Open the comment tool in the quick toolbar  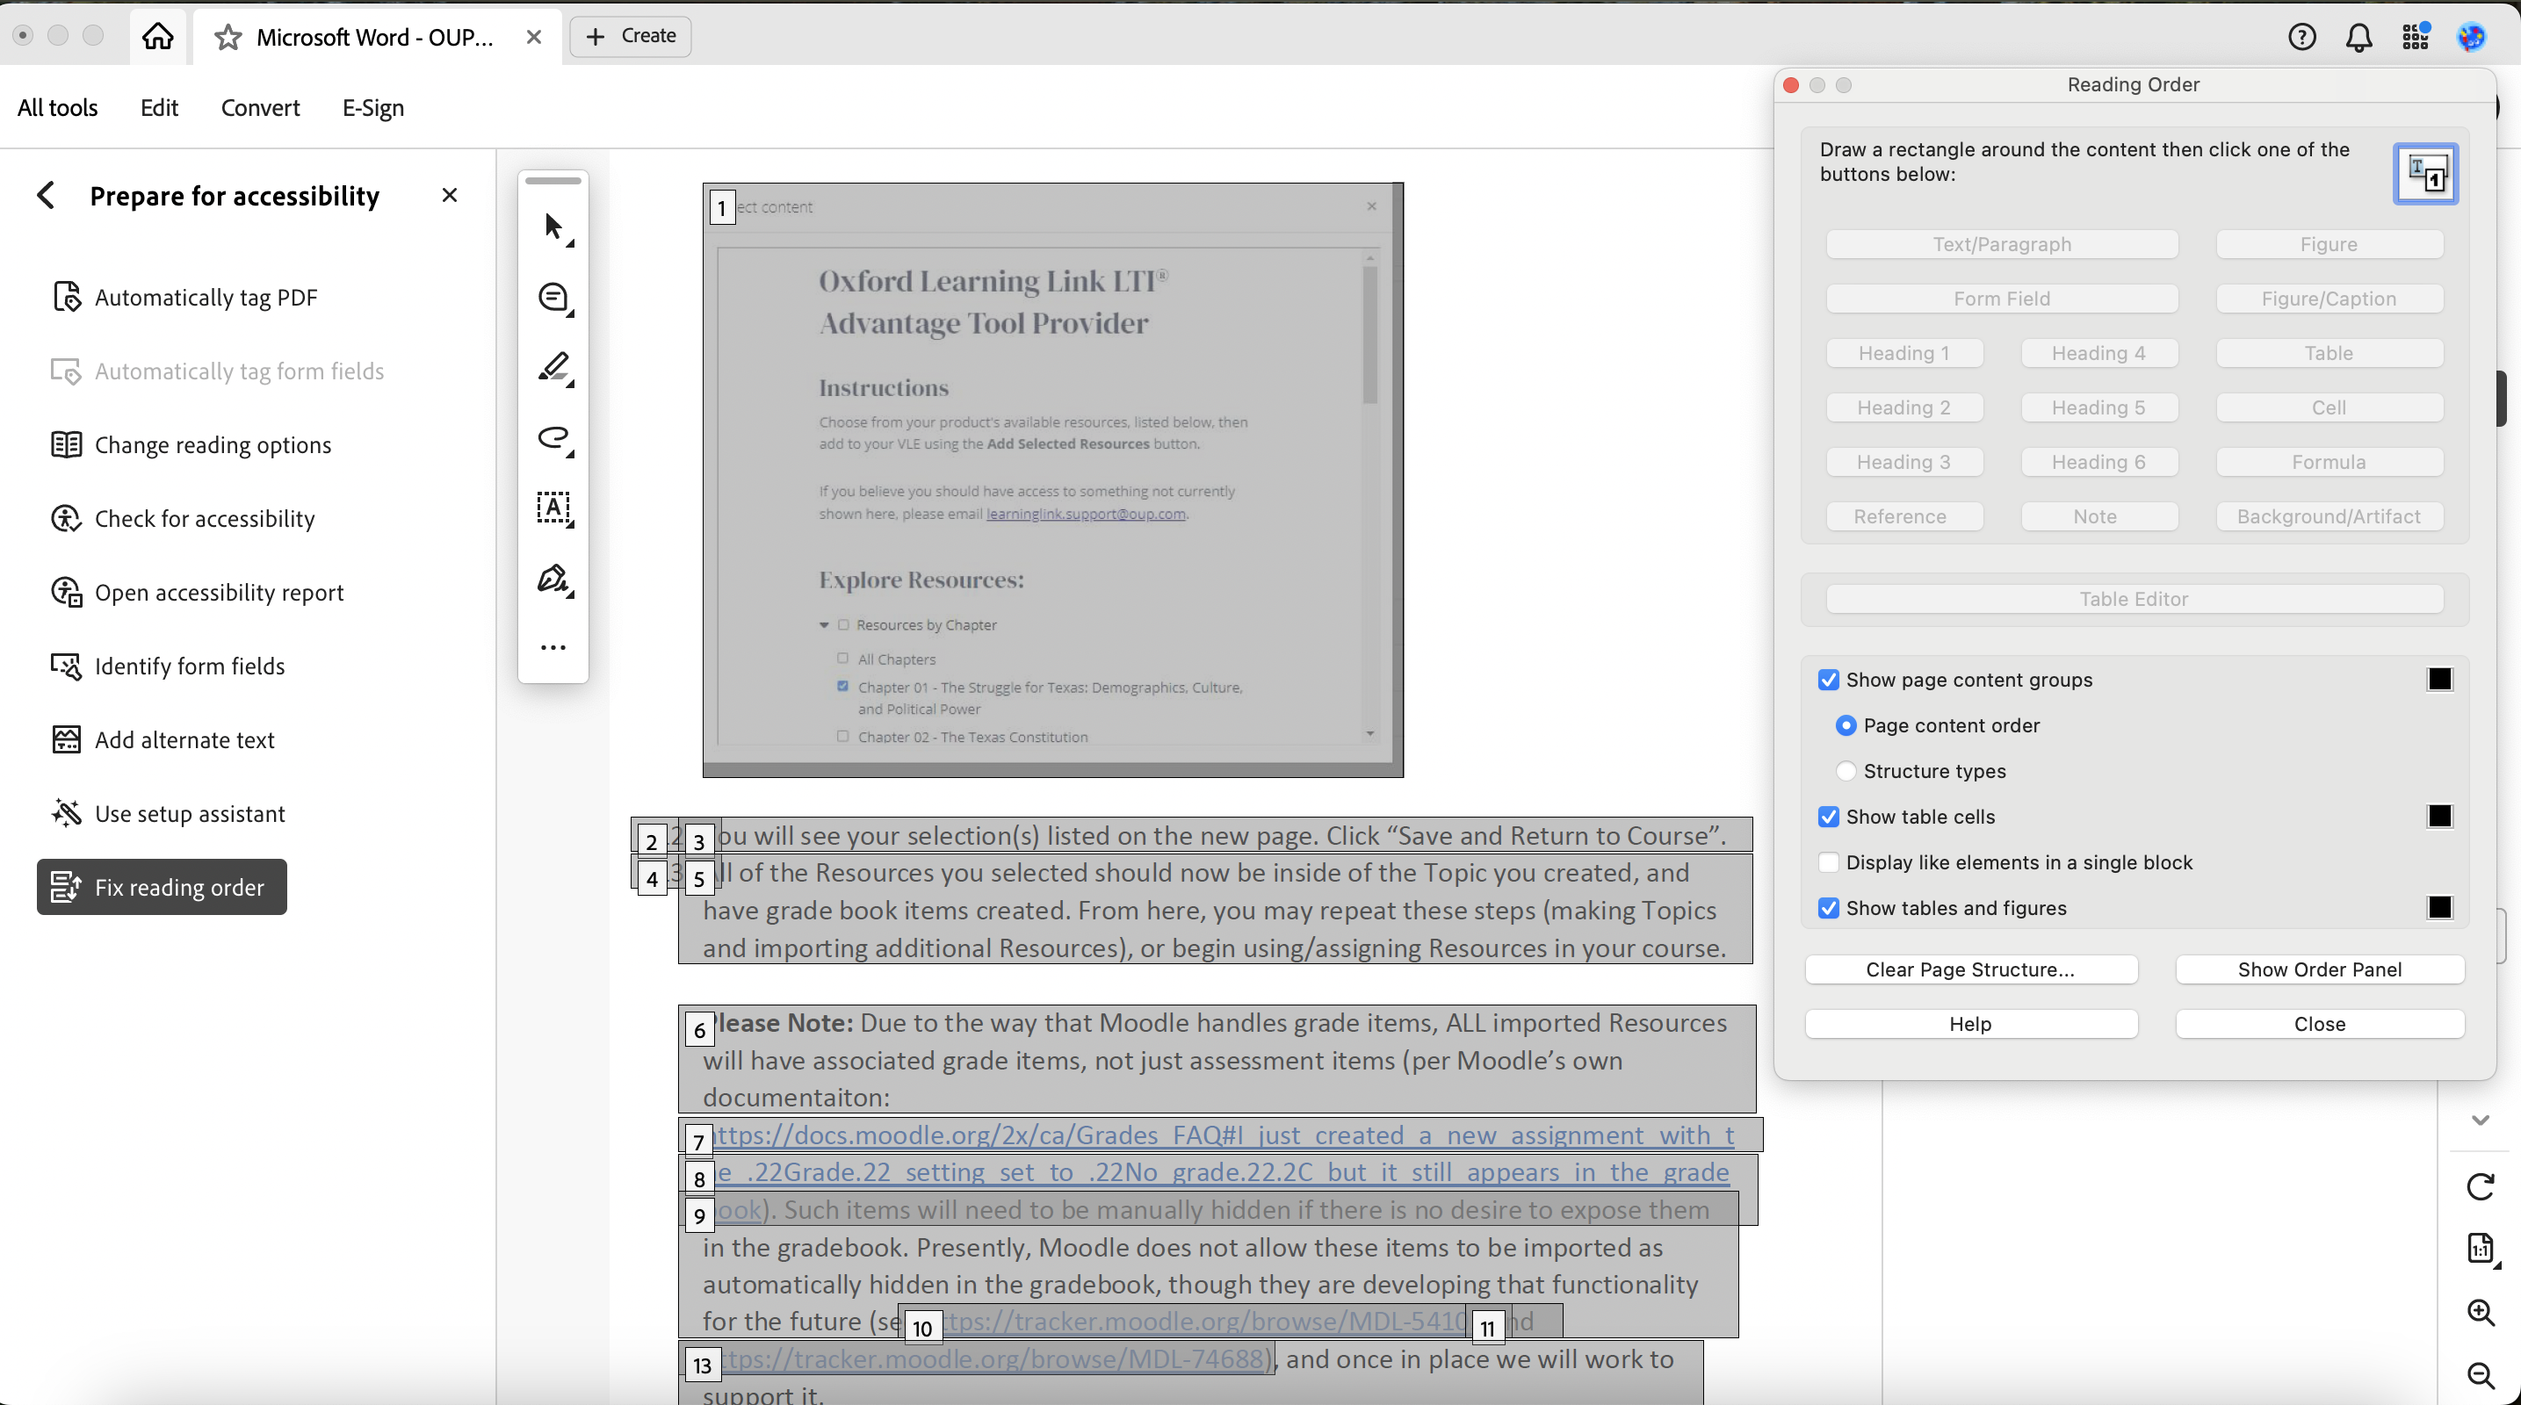553,298
